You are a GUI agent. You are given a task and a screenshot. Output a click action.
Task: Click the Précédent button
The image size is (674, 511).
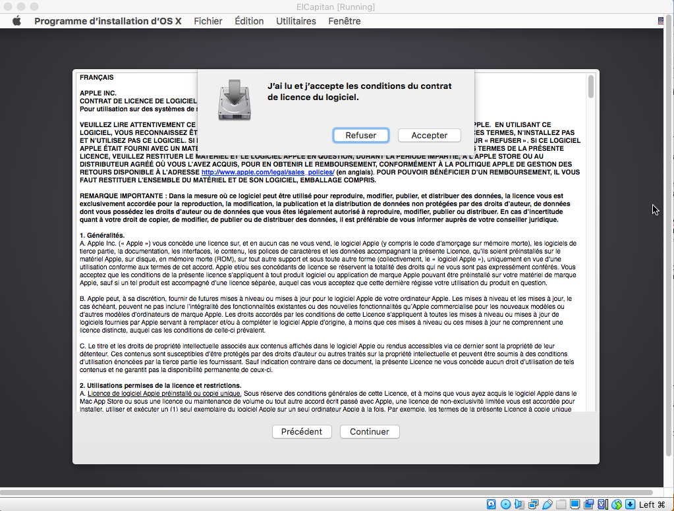pyautogui.click(x=302, y=431)
